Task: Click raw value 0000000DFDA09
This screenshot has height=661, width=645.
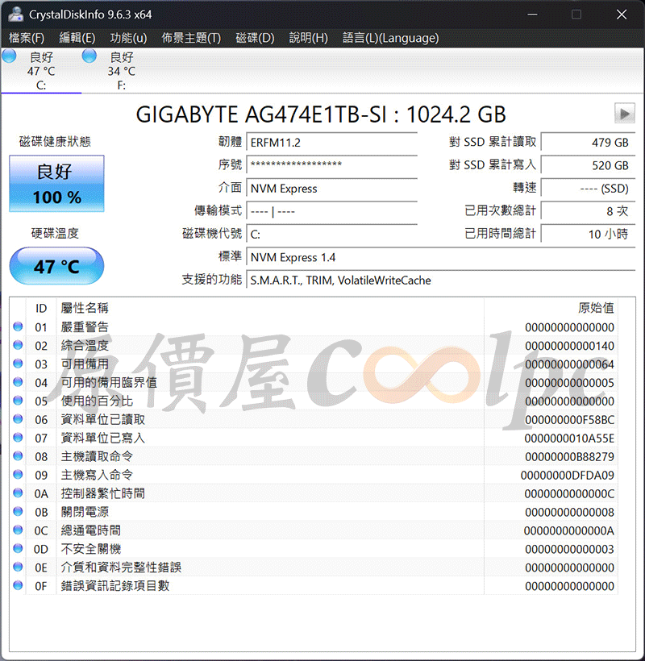Action: [568, 475]
